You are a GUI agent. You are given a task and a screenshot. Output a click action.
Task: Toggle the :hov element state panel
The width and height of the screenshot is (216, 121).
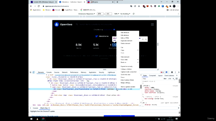tap(165, 79)
